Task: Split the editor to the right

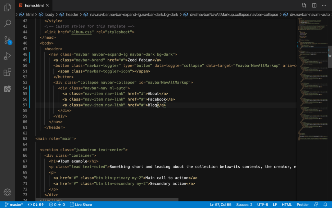Action: pos(314,6)
